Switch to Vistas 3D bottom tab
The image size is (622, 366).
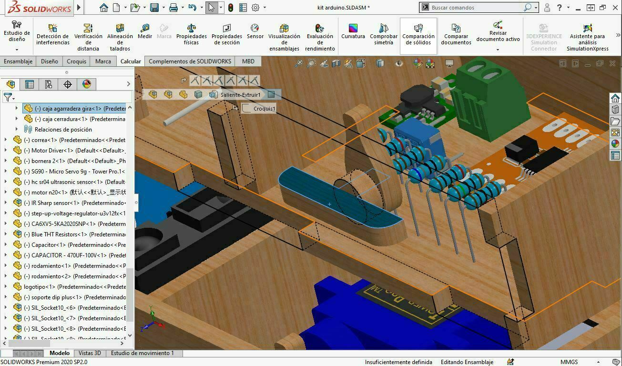pos(90,353)
